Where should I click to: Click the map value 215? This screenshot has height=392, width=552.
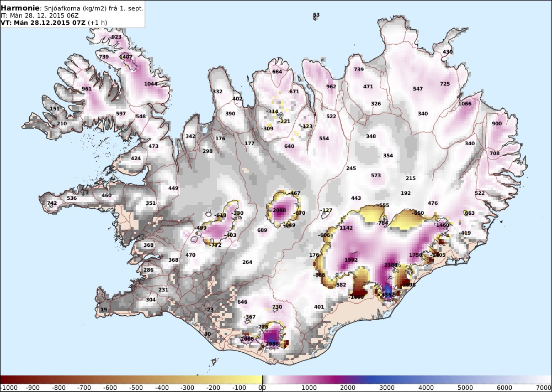411,178
